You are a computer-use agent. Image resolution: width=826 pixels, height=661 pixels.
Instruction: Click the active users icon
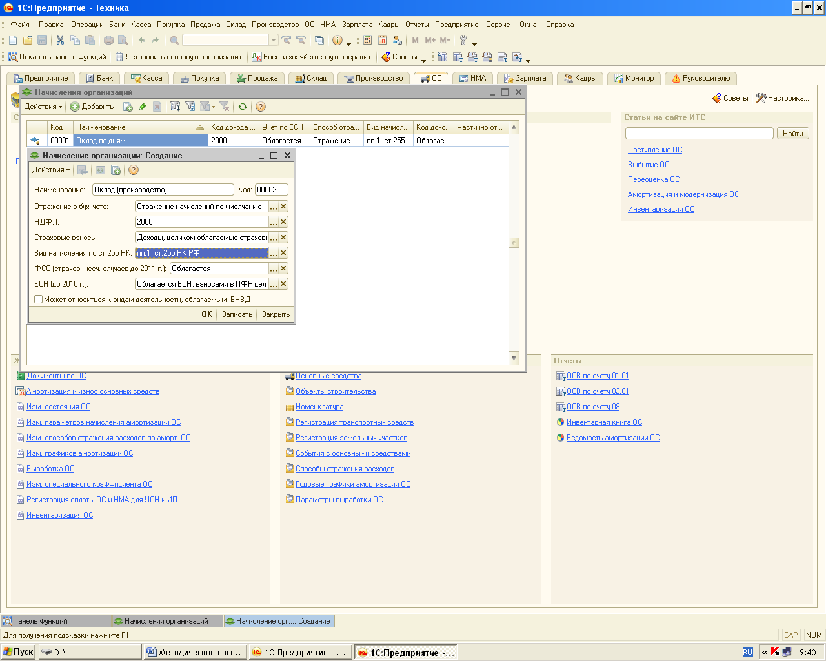point(397,40)
